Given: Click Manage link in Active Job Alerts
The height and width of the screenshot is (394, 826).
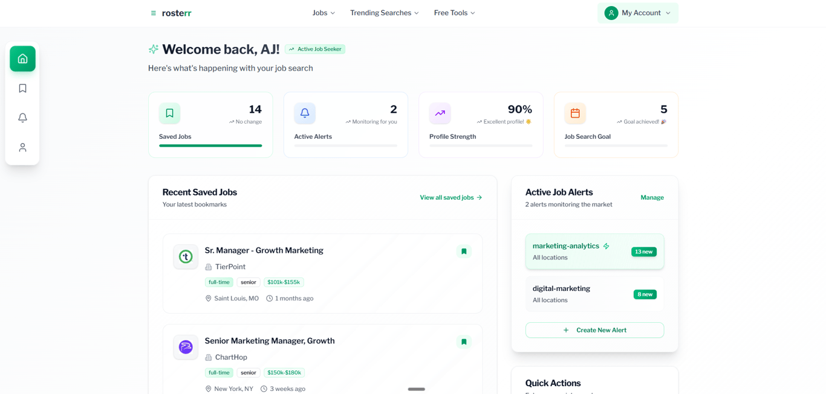Looking at the screenshot, I should tap(652, 197).
